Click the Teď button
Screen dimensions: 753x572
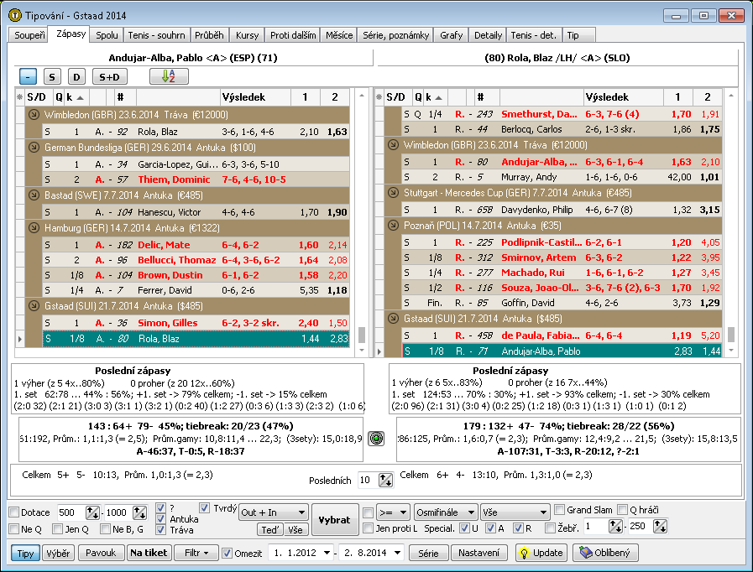(x=270, y=529)
